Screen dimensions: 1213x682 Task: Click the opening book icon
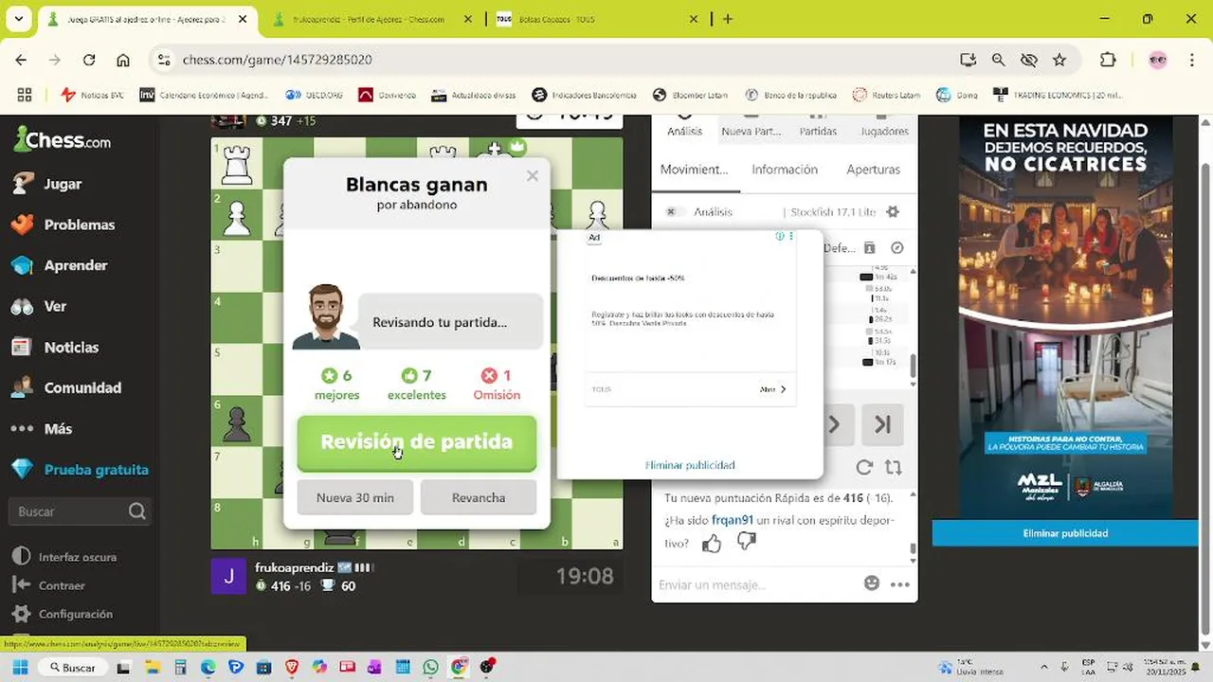[869, 248]
